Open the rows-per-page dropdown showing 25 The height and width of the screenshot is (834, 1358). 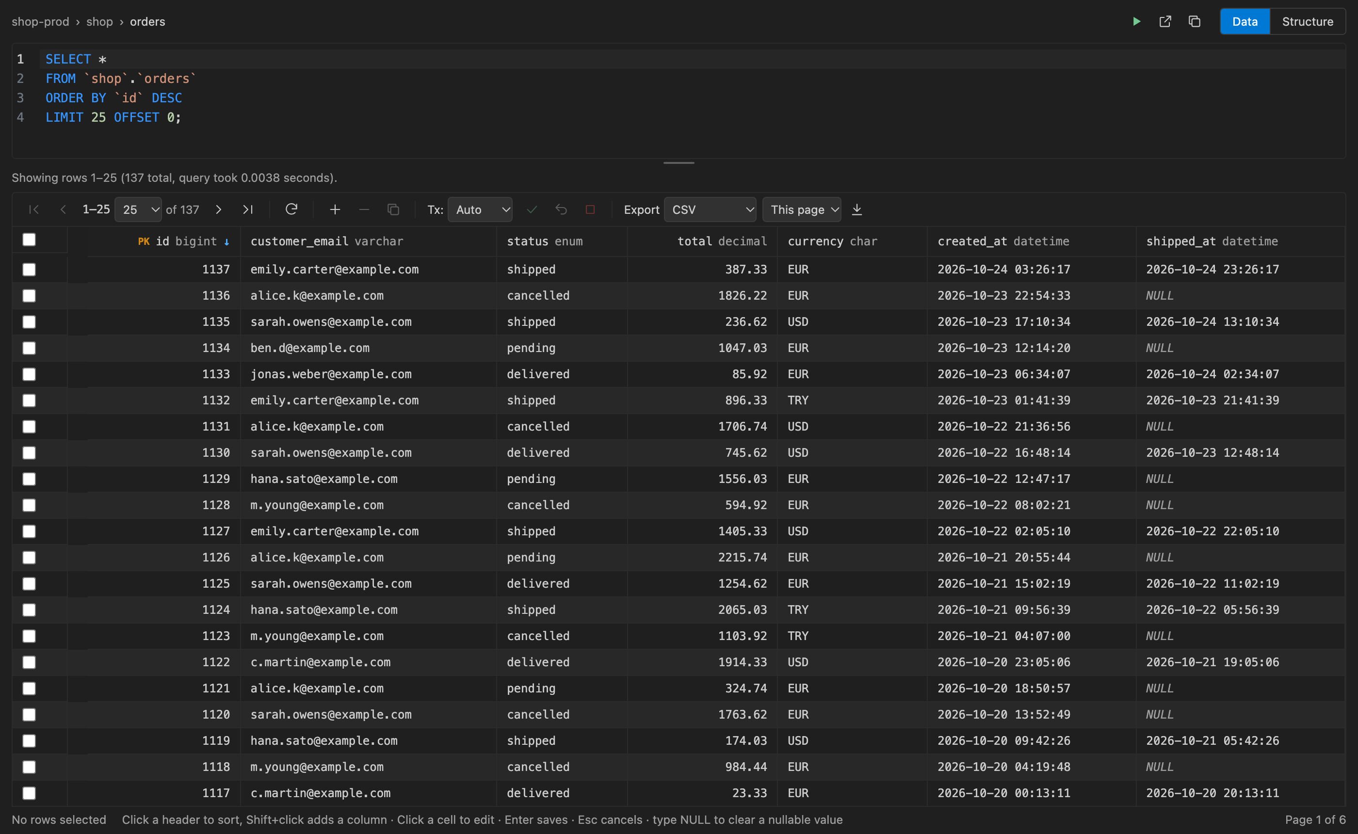pyautogui.click(x=138, y=209)
